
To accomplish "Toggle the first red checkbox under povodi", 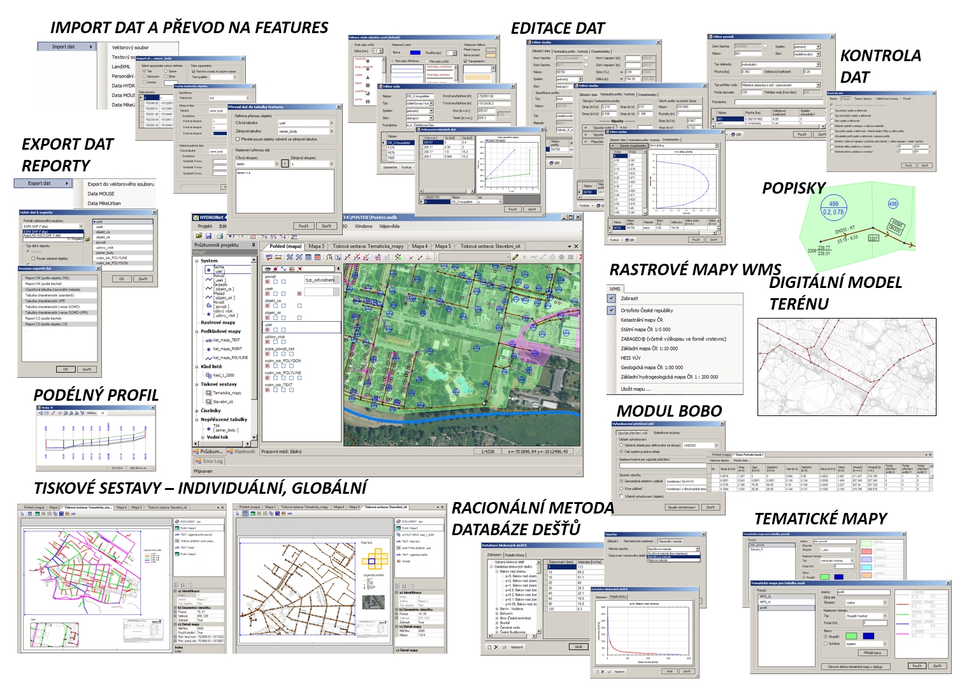I will 268,282.
